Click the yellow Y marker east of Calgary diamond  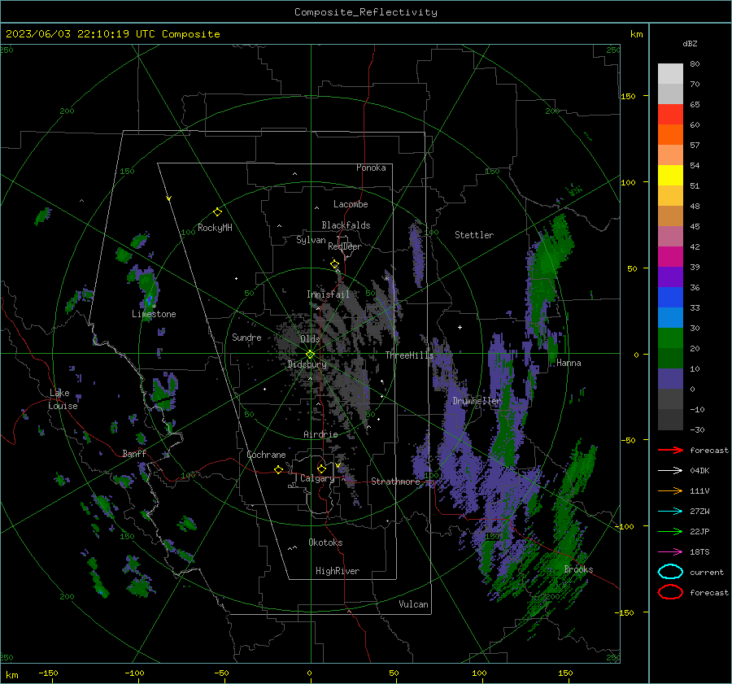click(x=338, y=465)
